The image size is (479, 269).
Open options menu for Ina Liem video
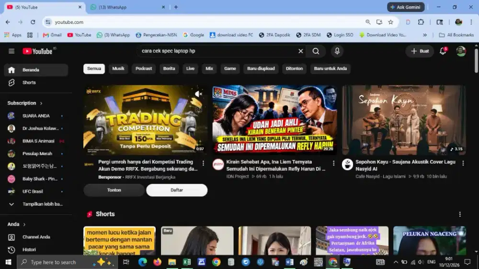point(333,163)
